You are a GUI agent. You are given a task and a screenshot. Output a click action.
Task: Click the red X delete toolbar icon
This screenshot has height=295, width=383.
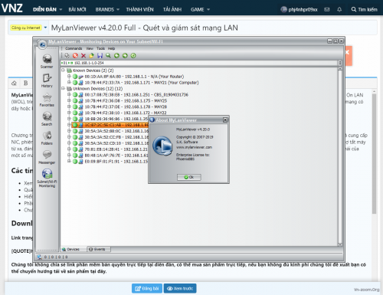point(83,56)
